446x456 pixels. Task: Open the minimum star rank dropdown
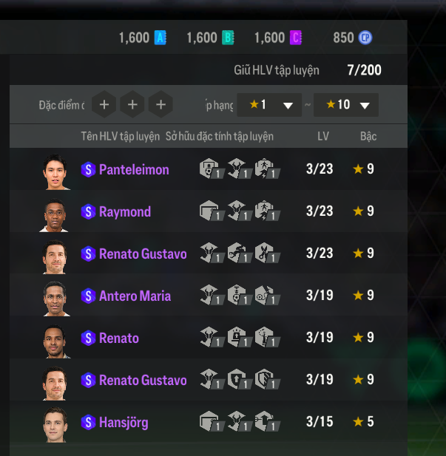(x=269, y=105)
